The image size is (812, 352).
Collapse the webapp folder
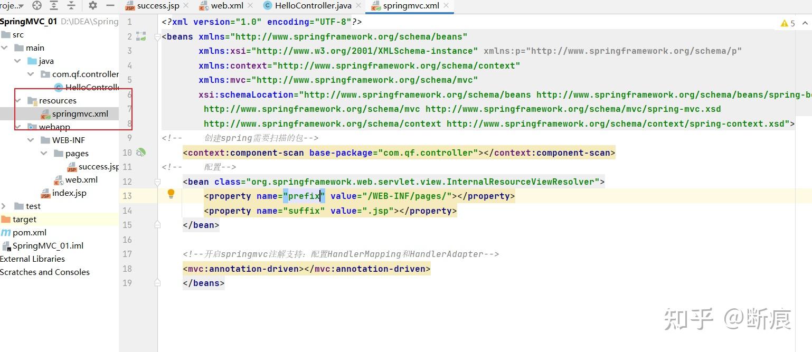(x=17, y=127)
